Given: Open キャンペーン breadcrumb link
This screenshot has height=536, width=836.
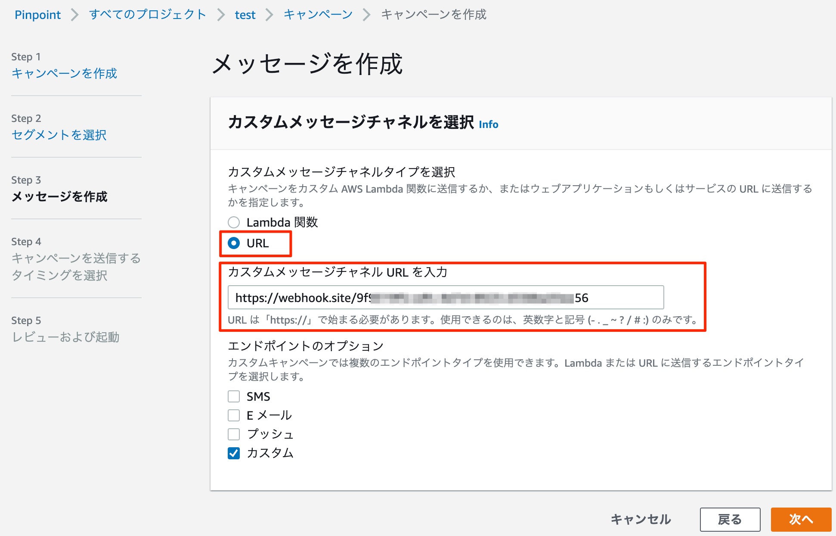Looking at the screenshot, I should [317, 14].
